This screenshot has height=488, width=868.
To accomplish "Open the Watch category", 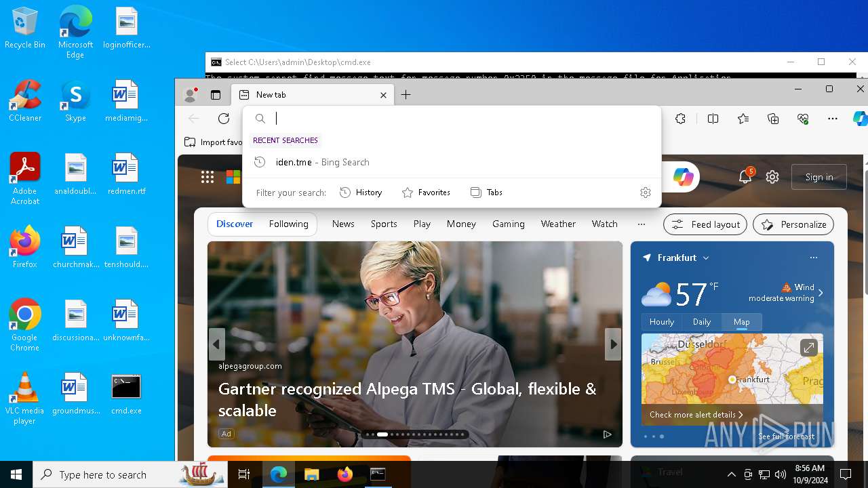I will point(604,224).
